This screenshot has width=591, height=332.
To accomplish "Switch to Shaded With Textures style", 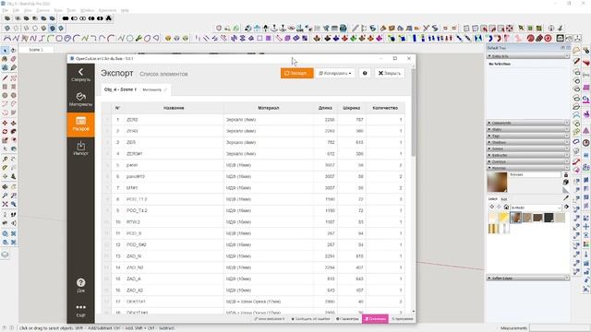I will pos(53,29).
